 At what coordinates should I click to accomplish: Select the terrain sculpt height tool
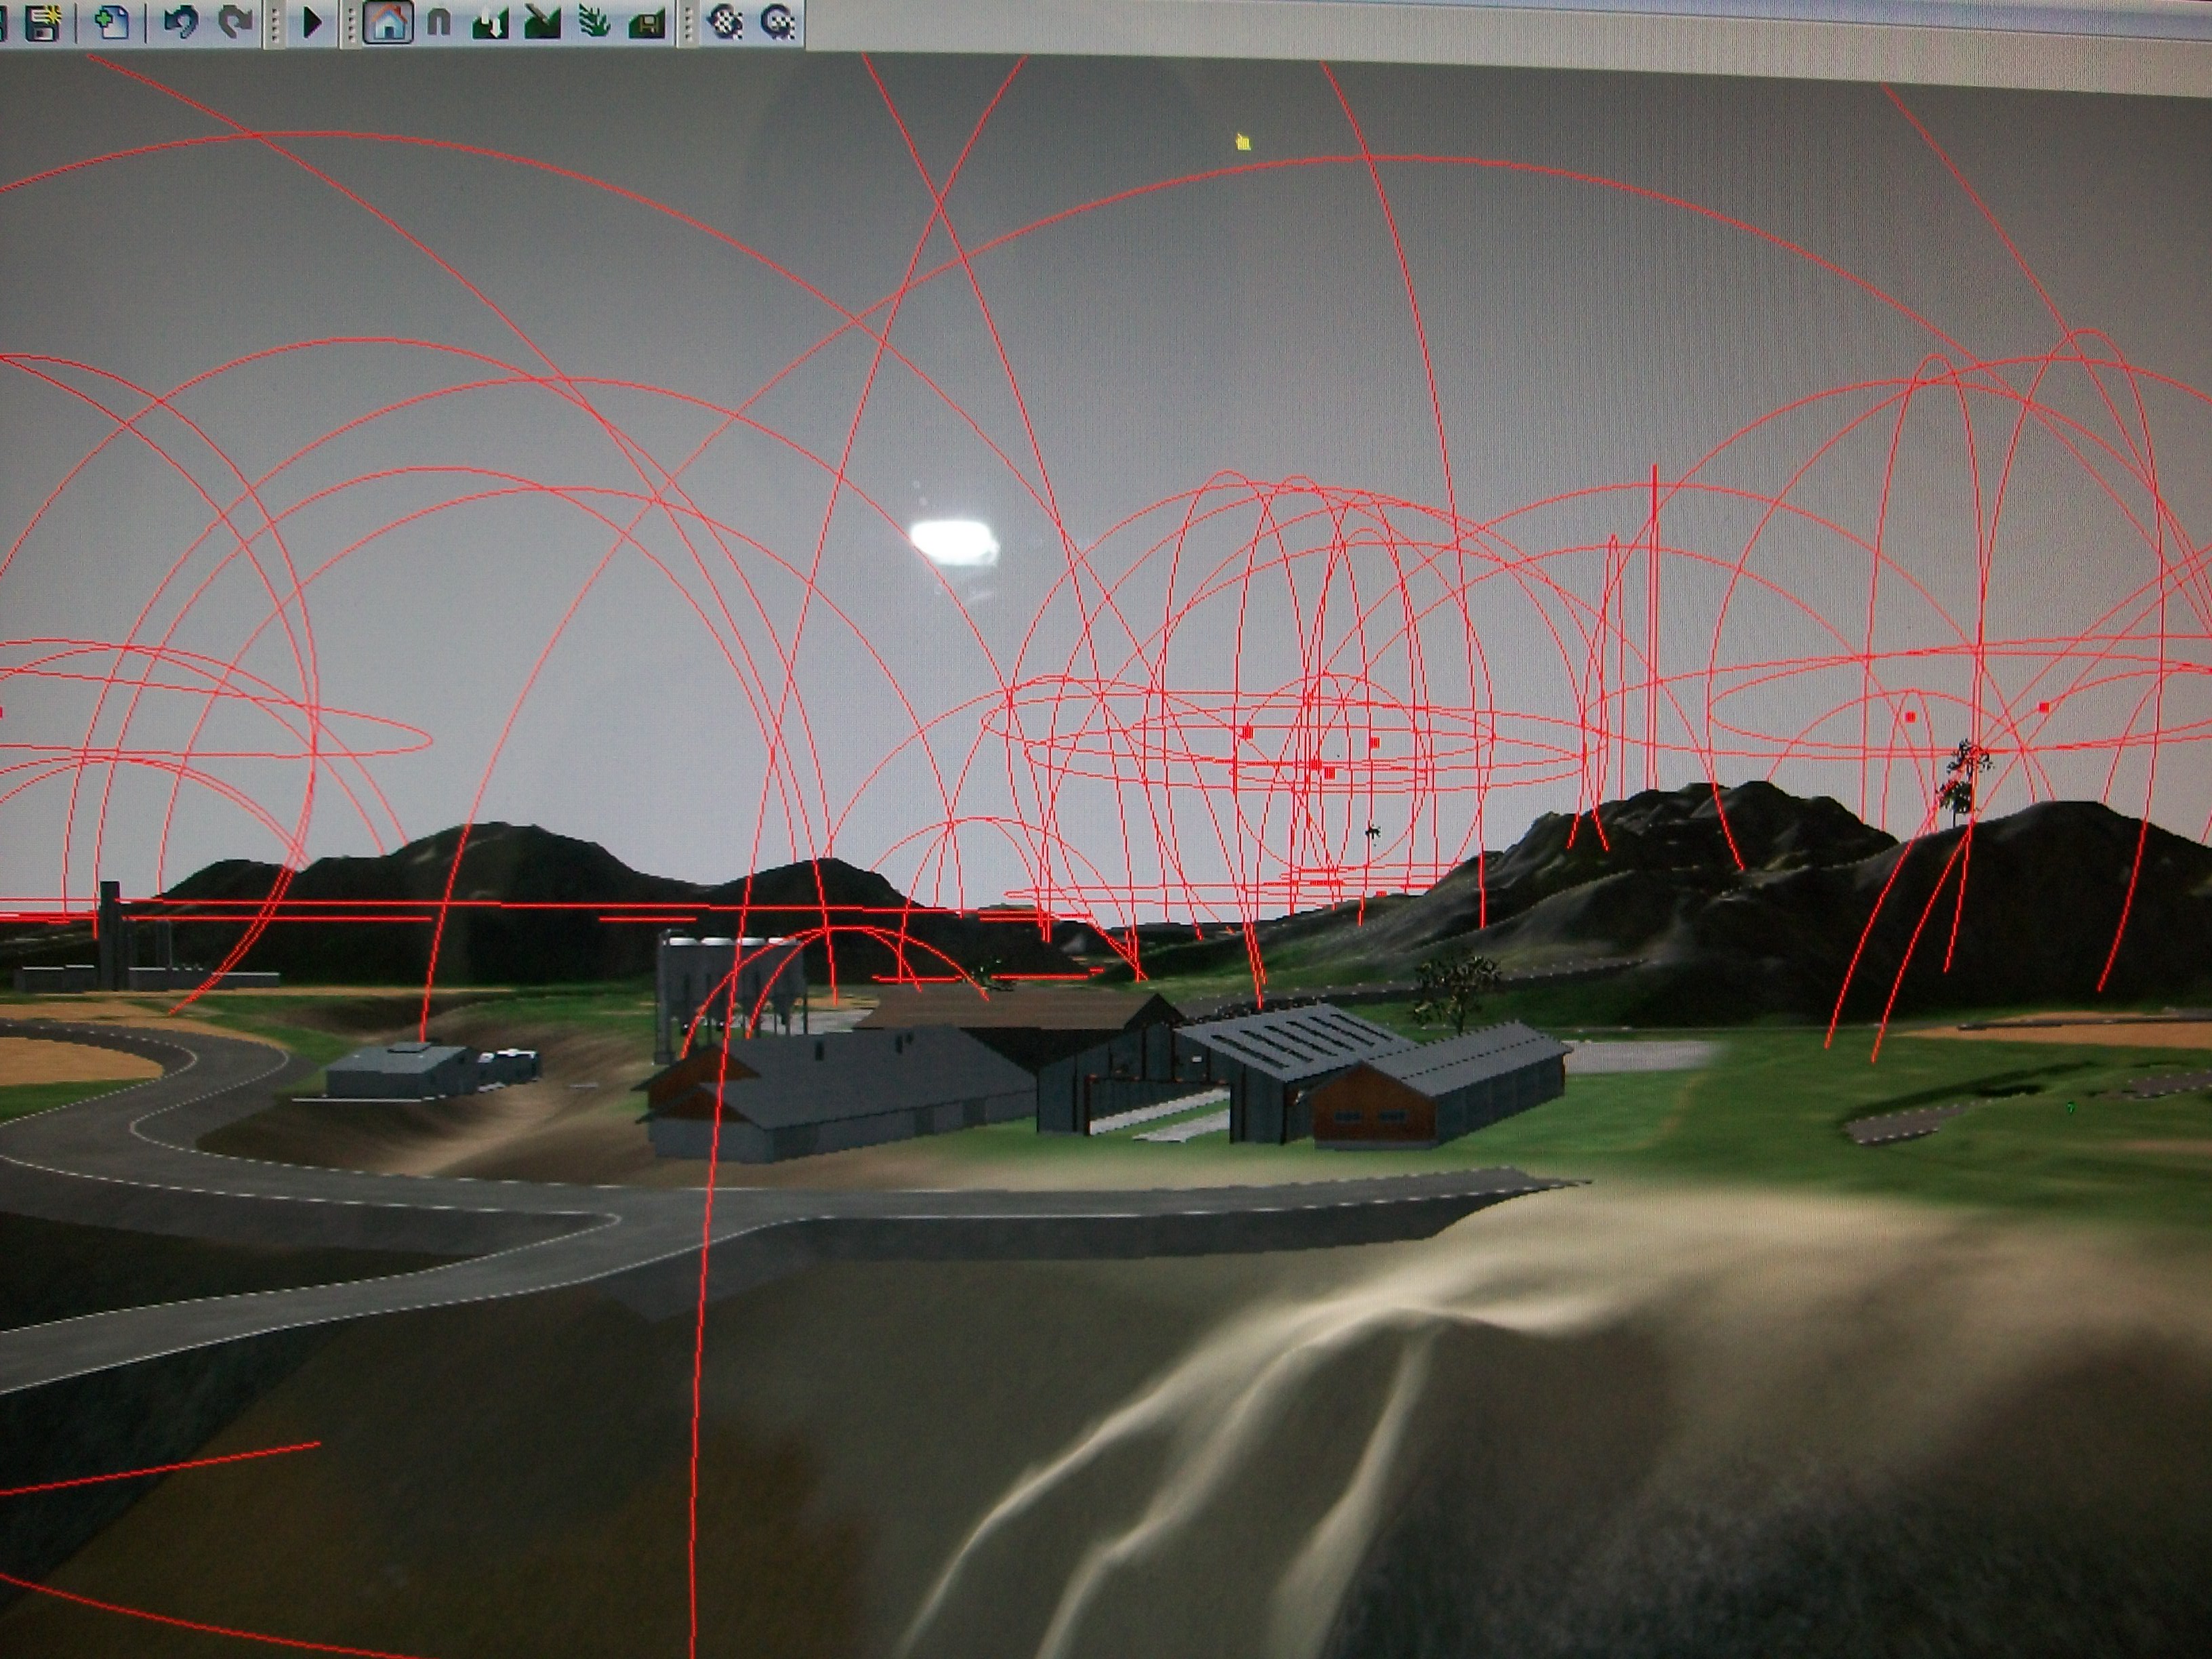490,22
